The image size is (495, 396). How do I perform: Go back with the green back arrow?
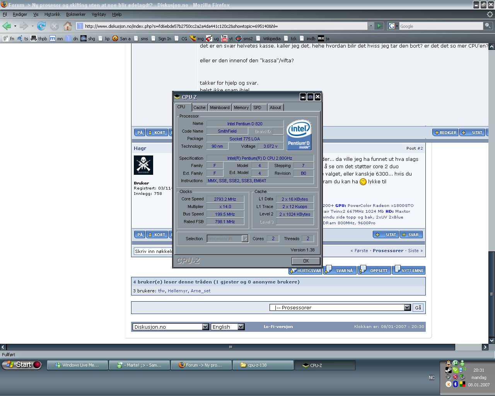[7, 26]
